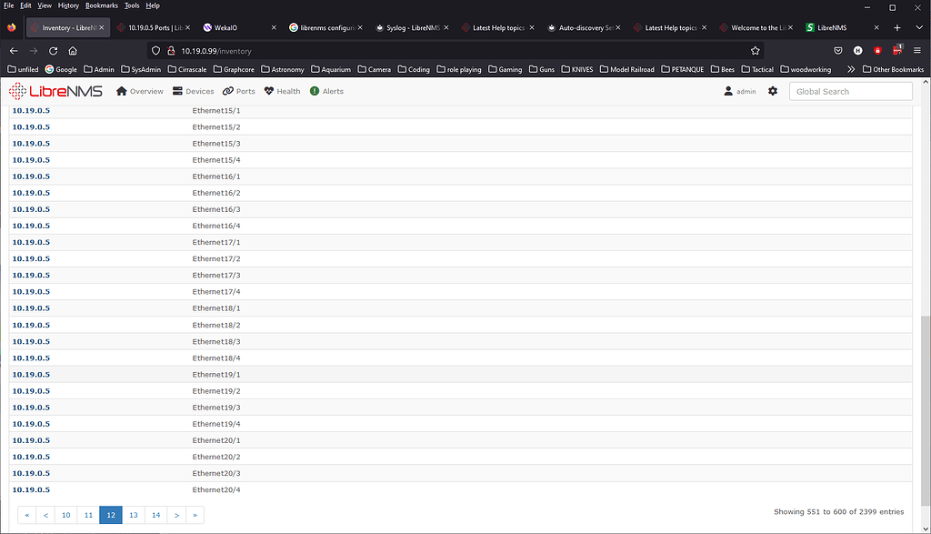Open Firefox hamburger application menu
Viewport: 931px width, 534px height.
point(916,51)
